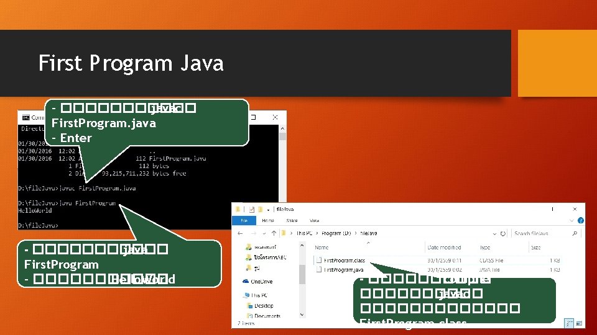Select This PC in navigation pane

pyautogui.click(x=255, y=295)
